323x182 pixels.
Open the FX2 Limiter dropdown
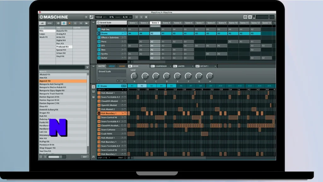point(193,66)
